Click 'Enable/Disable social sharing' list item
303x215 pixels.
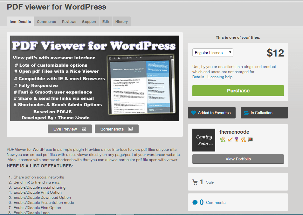tap(39, 187)
